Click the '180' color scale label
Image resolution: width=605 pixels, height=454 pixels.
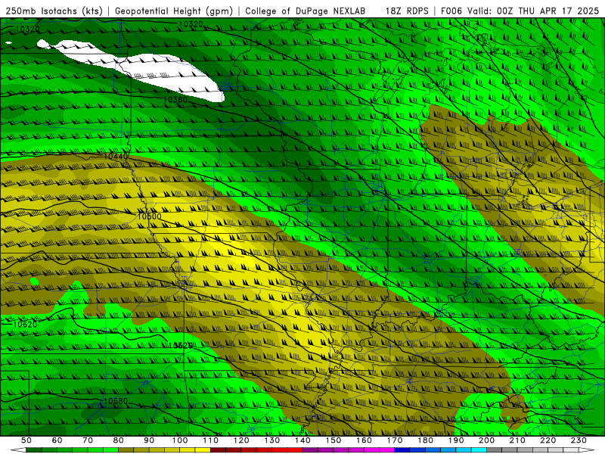[x=425, y=440]
